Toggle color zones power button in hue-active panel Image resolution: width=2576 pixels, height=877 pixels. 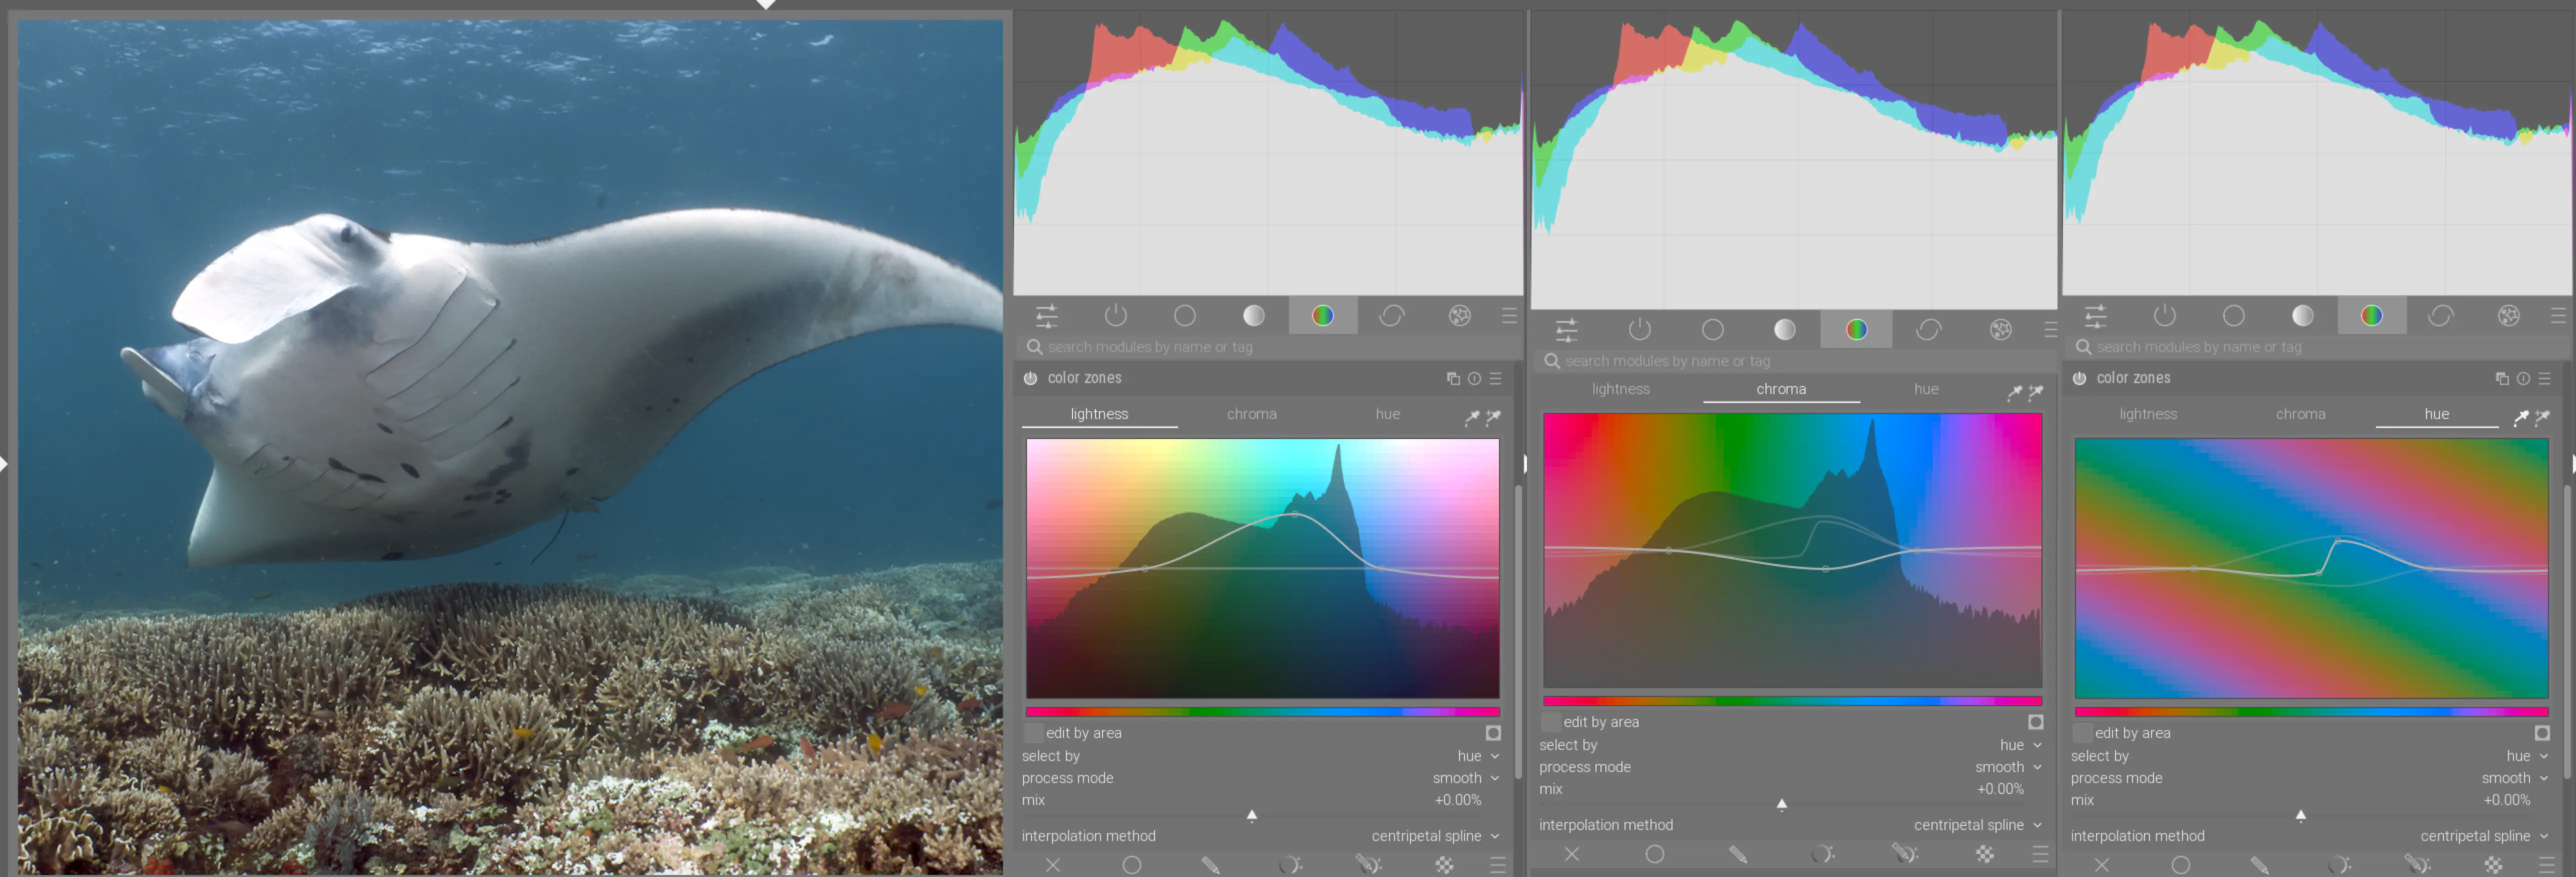click(2079, 378)
